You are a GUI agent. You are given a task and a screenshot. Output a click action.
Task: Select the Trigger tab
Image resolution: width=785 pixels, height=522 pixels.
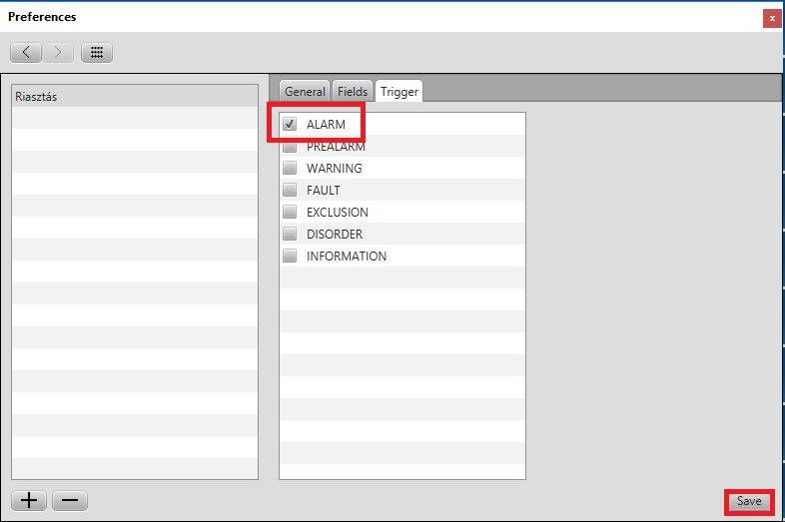399,92
